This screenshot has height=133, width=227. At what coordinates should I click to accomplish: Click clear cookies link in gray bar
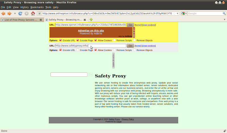[148, 46]
